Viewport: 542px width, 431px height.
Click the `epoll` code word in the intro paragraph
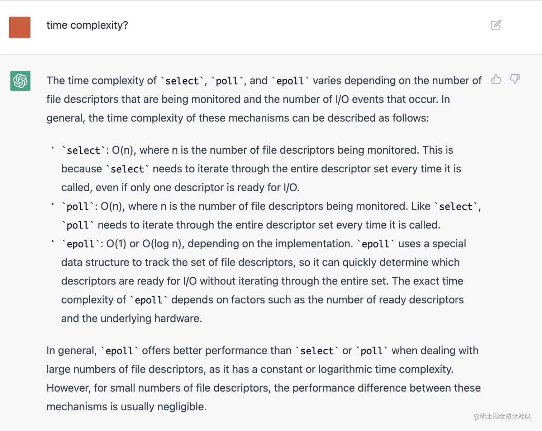click(x=290, y=81)
